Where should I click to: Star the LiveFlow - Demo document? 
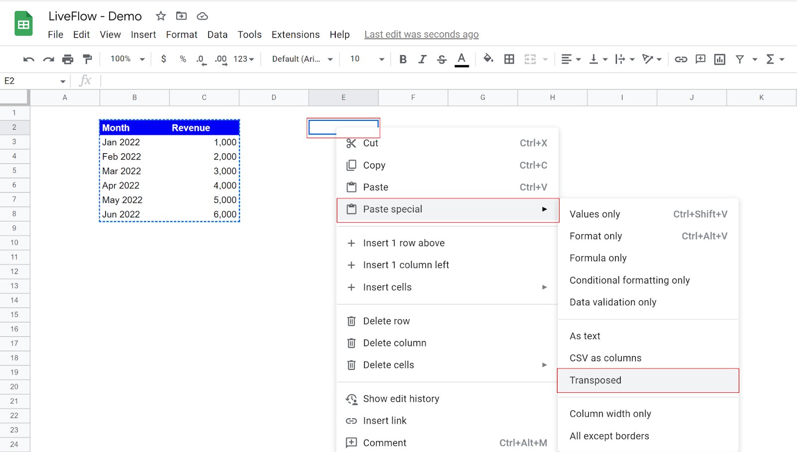[160, 16]
